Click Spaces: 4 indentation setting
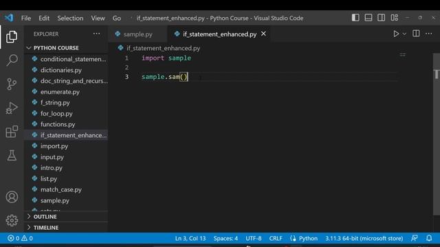Screen dimensions: 440x247 (x=225, y=238)
